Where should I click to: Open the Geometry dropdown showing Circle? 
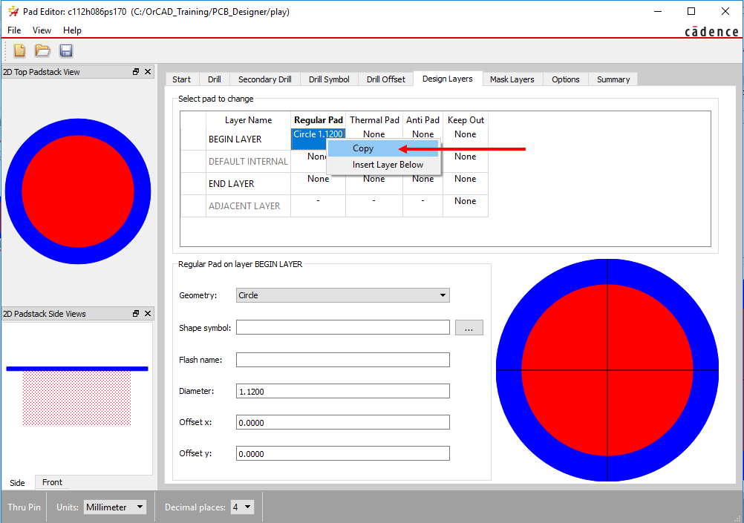[x=342, y=295]
